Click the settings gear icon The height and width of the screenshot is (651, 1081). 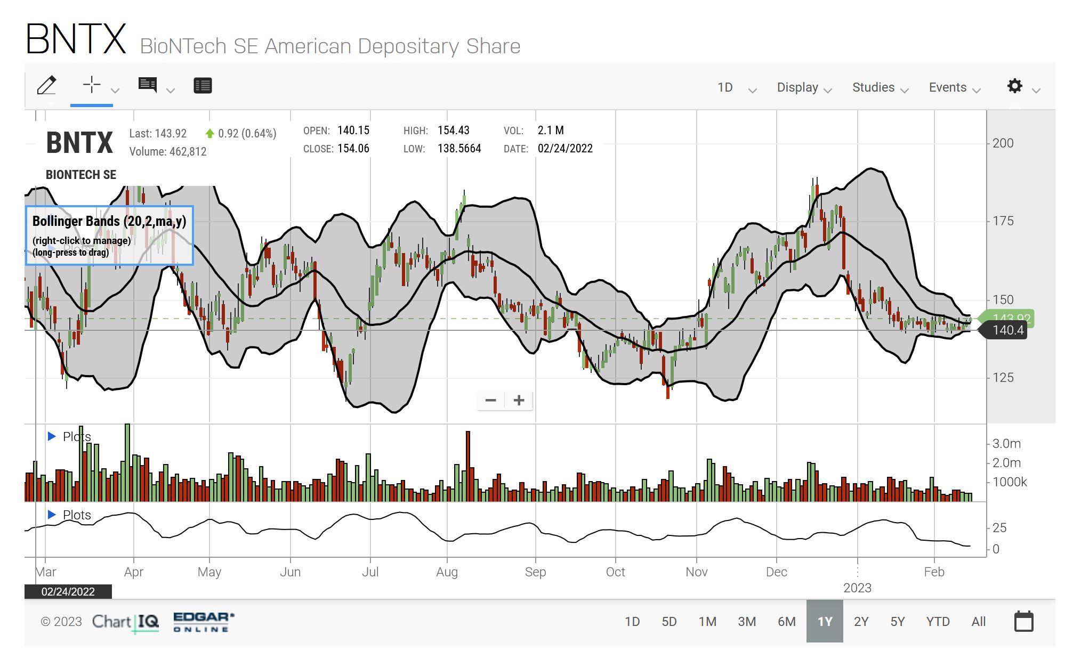coord(1015,86)
